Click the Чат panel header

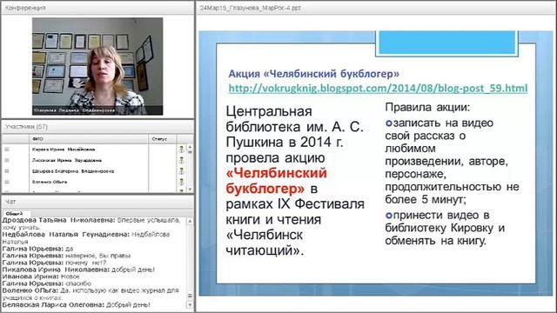click(97, 202)
